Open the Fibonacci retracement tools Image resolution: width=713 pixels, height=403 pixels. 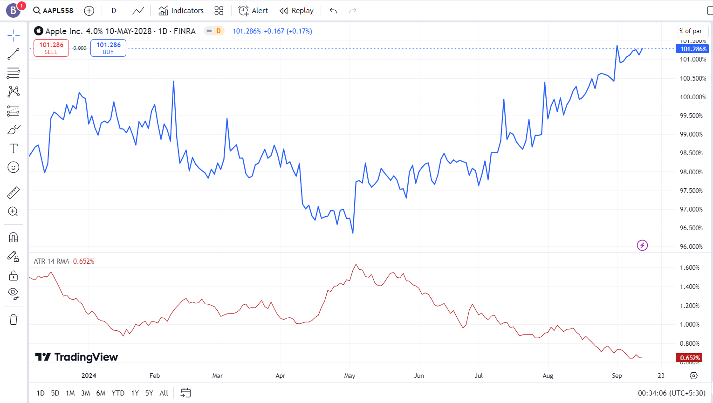click(x=14, y=73)
